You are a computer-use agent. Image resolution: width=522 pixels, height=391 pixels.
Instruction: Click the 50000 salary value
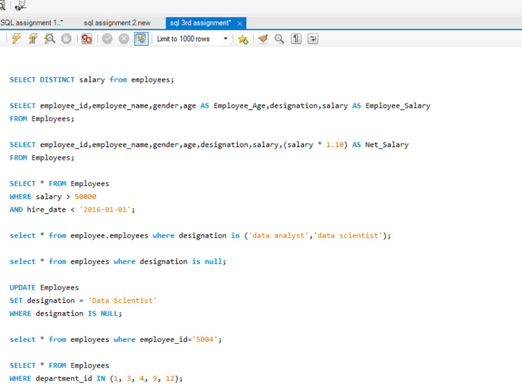(x=85, y=197)
